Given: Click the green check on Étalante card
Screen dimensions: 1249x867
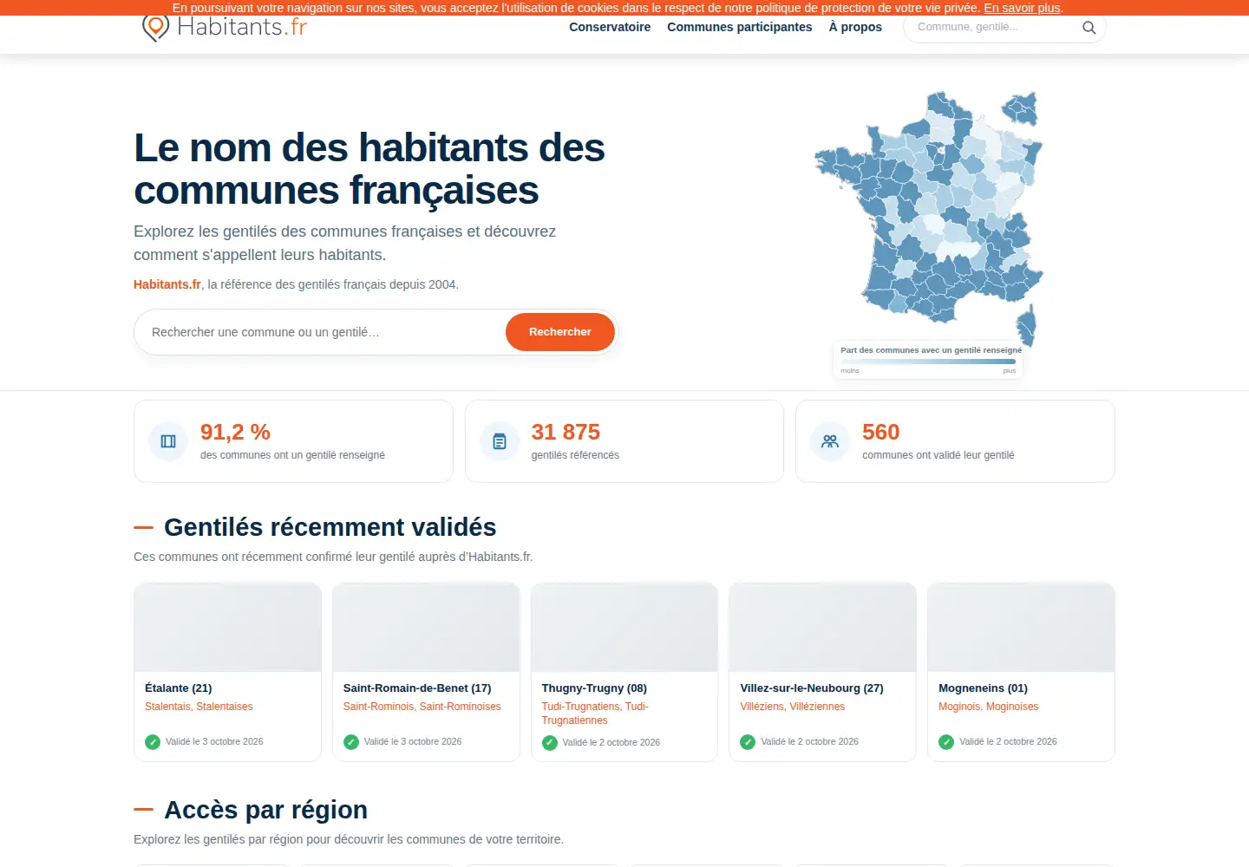Looking at the screenshot, I should [x=153, y=742].
